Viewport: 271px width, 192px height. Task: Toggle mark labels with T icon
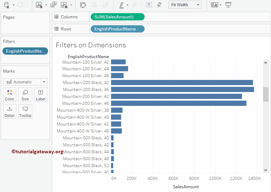(x=149, y=5)
